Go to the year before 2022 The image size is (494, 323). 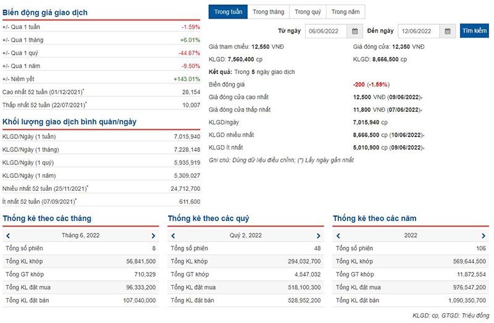tap(338, 235)
